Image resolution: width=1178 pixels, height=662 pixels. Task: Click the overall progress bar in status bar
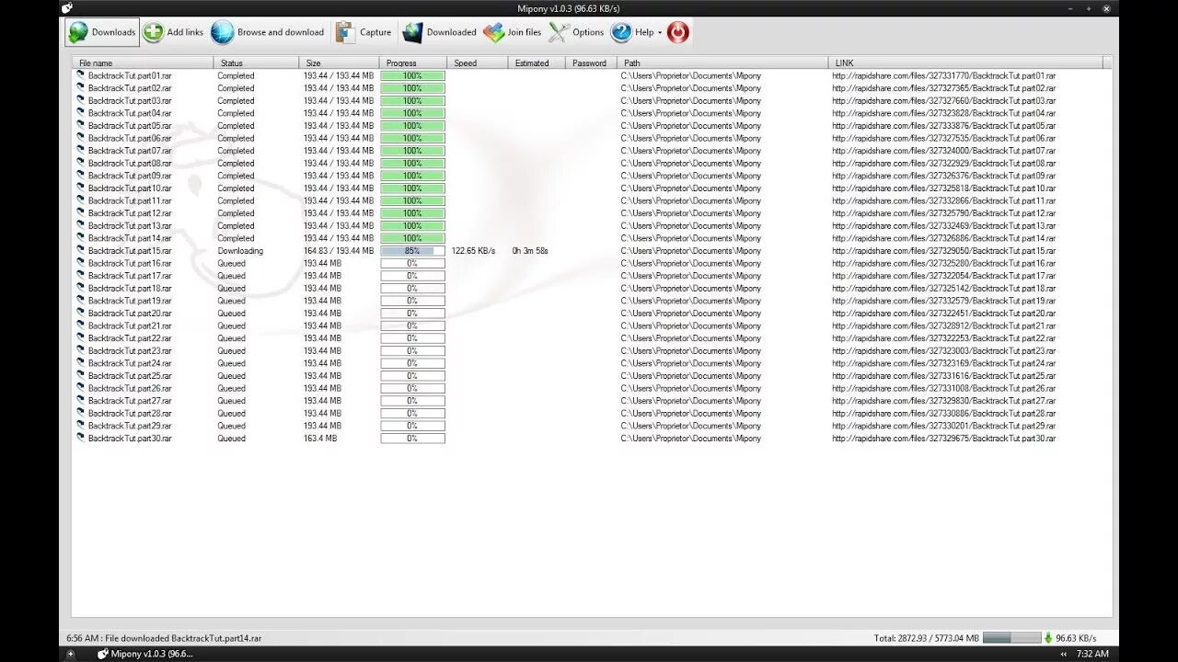[x=1011, y=637]
